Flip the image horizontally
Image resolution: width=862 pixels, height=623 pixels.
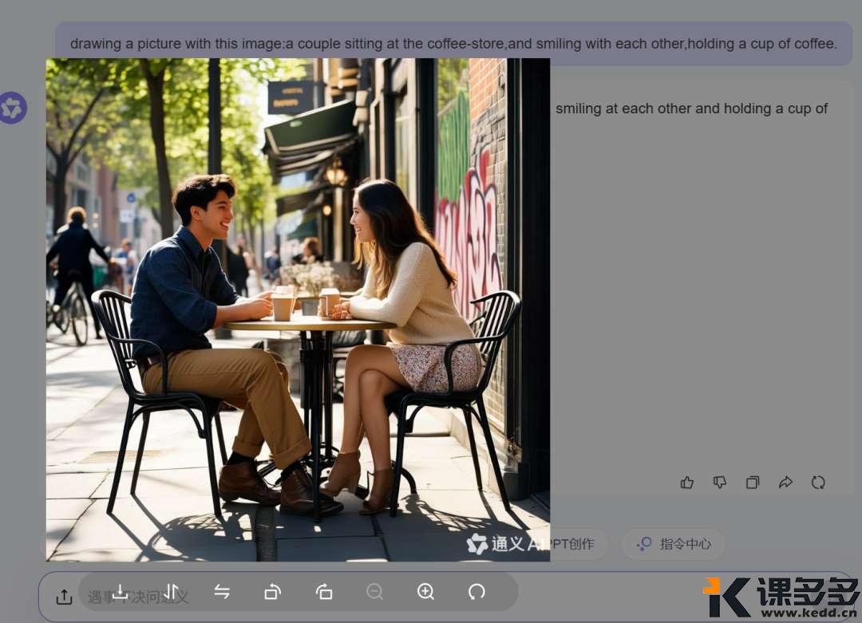tap(222, 591)
